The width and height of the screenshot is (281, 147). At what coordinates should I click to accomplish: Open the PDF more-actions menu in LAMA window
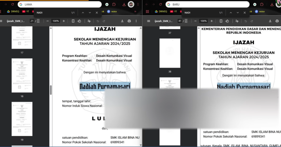pyautogui.click(x=136, y=21)
